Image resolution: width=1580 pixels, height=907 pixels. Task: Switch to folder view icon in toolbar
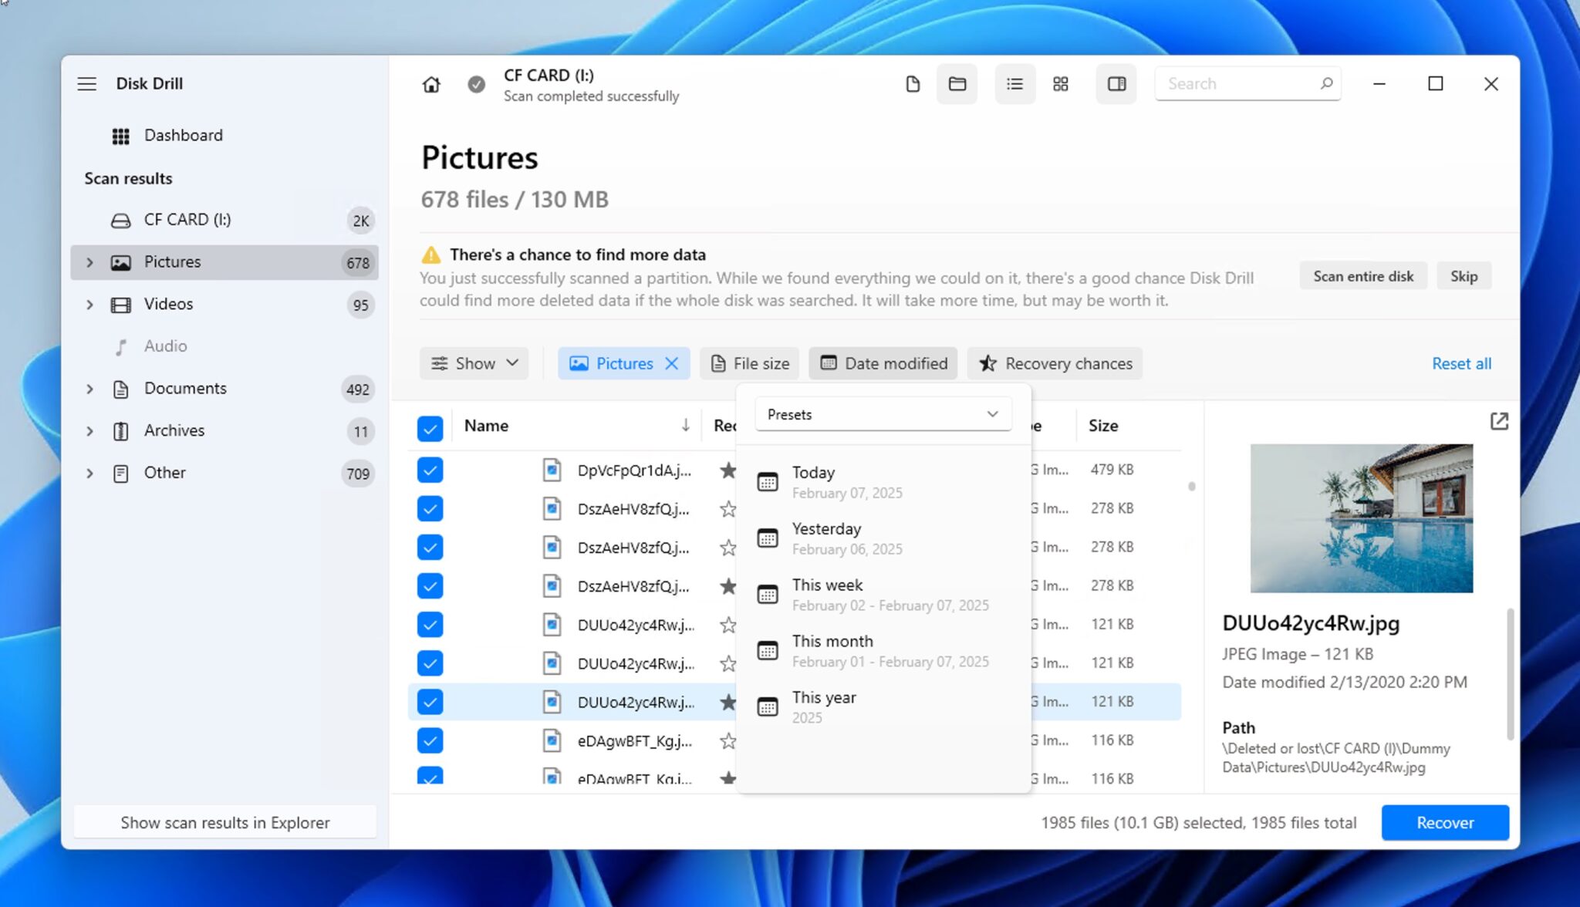click(x=957, y=84)
